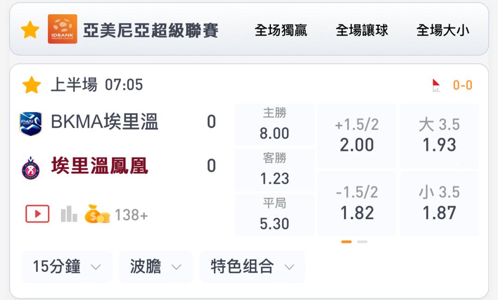Select the 全場大小 column tab

(443, 30)
